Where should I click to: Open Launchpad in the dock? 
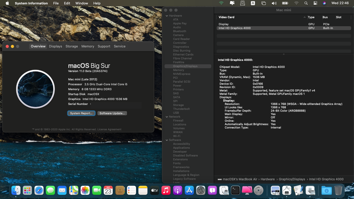tap(27, 190)
